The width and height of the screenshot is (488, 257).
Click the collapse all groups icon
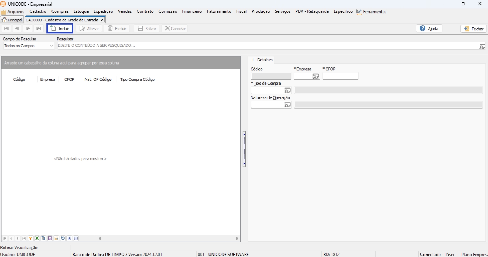[x=76, y=238]
